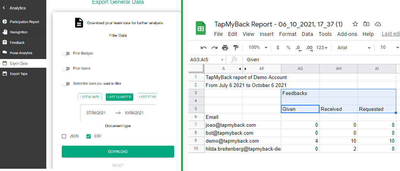Open the Add-ons menu

point(347,34)
